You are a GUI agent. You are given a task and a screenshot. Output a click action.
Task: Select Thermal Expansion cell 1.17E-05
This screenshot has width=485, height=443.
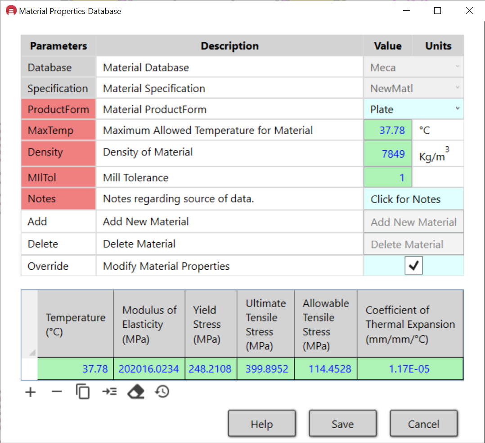(410, 369)
